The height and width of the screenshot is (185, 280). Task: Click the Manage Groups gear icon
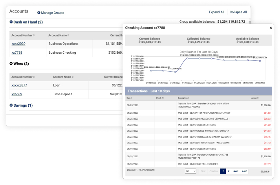(x=38, y=13)
